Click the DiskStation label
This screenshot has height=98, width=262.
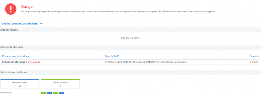[6, 93]
